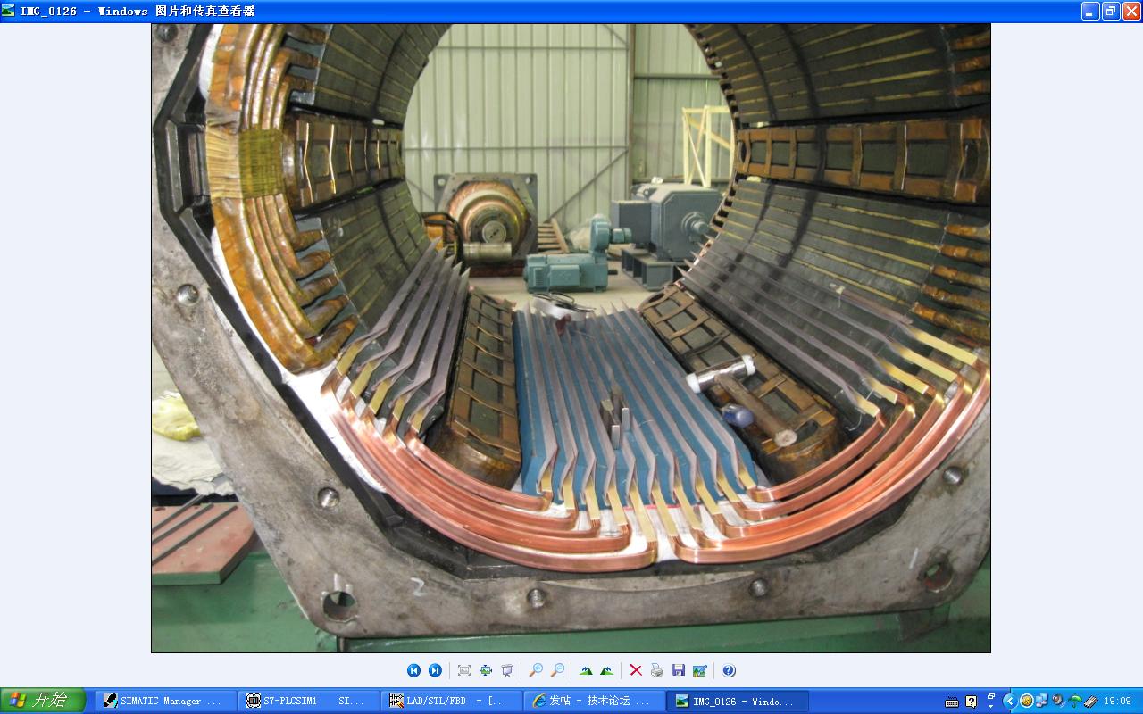Print the current picture
The image size is (1143, 714).
point(657,670)
